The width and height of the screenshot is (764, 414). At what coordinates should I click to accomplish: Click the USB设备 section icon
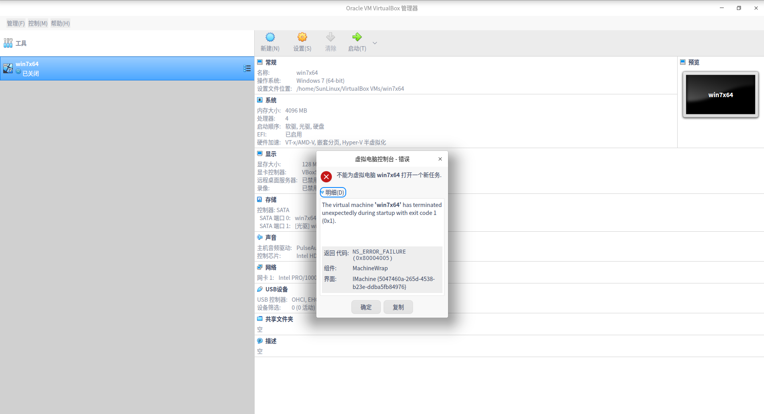[x=260, y=289]
